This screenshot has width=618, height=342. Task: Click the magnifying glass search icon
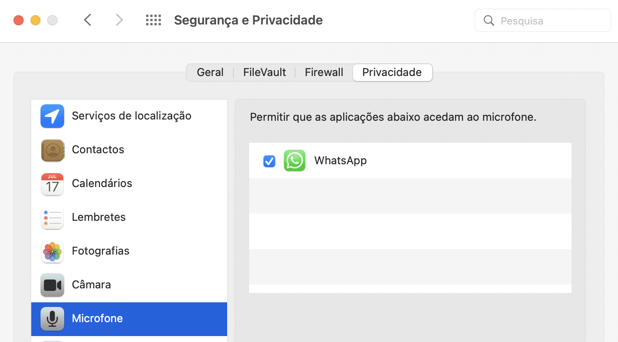[489, 21]
